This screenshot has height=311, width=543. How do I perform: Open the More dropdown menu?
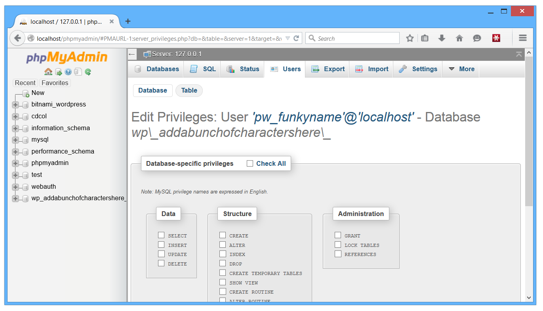(x=461, y=69)
